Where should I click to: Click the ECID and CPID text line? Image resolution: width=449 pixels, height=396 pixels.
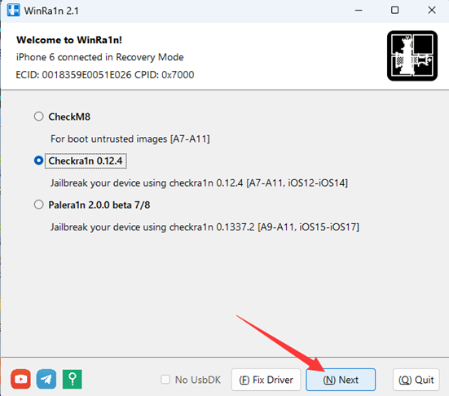coord(105,75)
